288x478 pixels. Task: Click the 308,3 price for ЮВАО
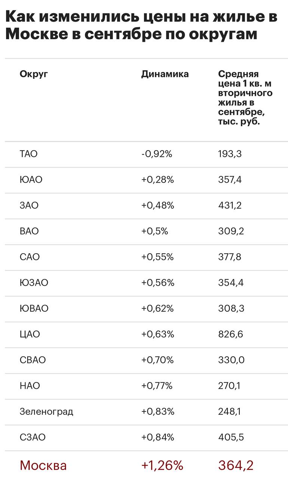point(230,308)
